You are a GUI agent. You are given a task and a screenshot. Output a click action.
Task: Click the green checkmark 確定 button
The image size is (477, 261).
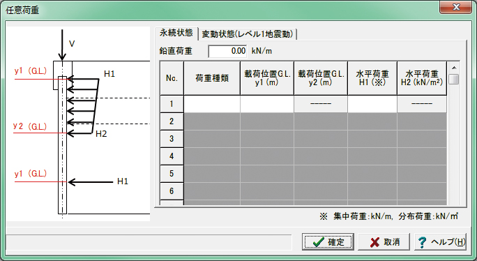(x=328, y=242)
